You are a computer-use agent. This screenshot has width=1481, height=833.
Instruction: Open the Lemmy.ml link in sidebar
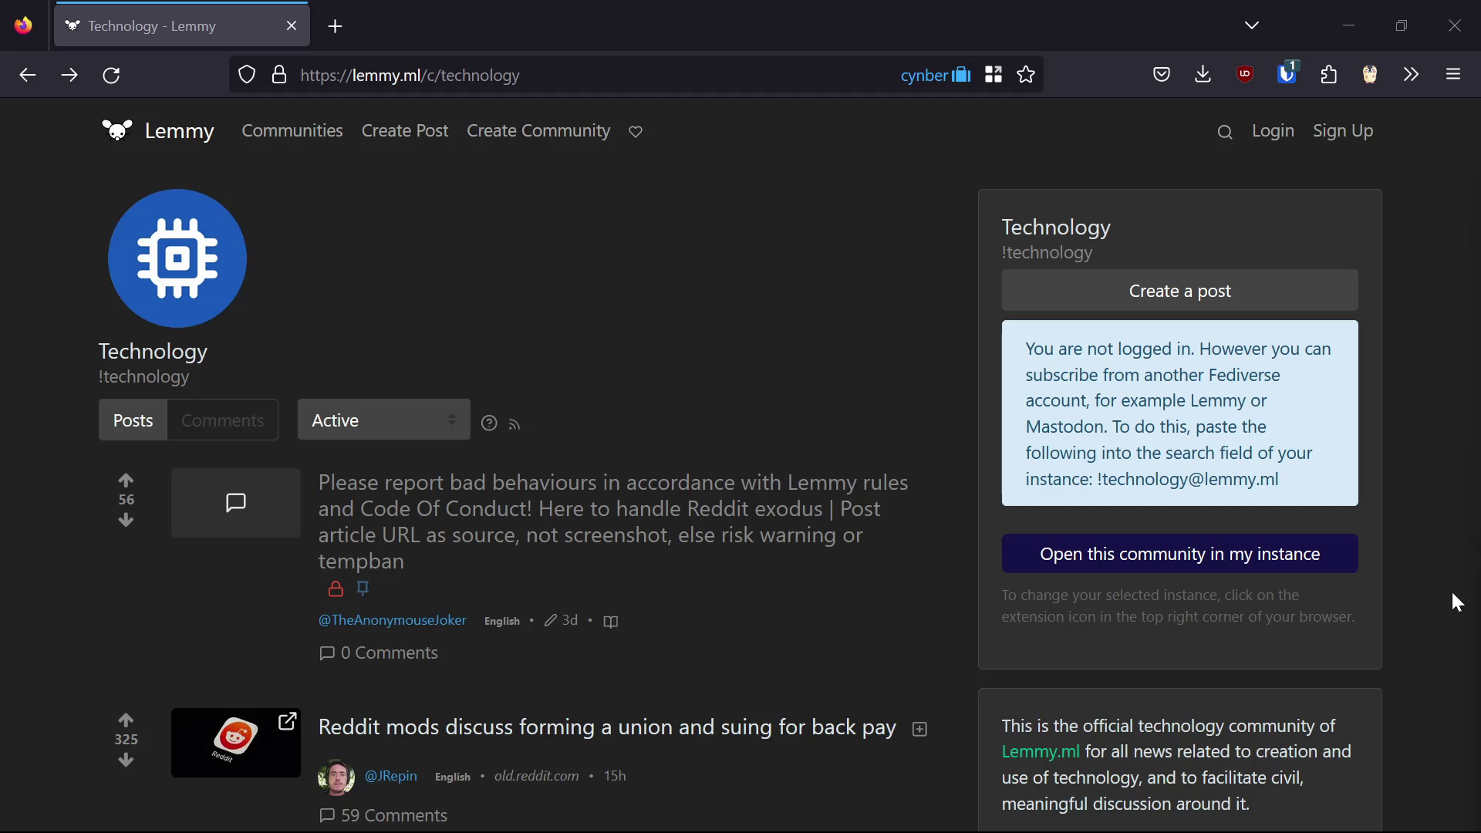pos(1041,752)
